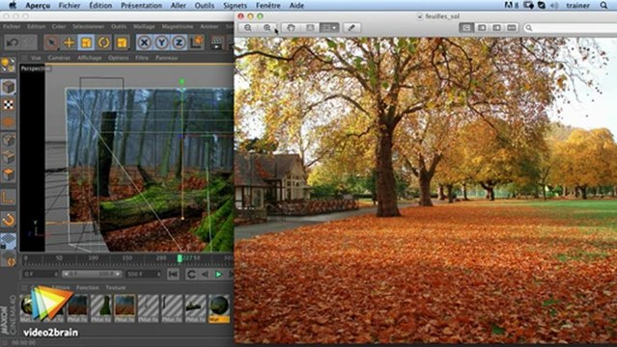Zoom in using Preview's magnifier plus button

[266, 28]
